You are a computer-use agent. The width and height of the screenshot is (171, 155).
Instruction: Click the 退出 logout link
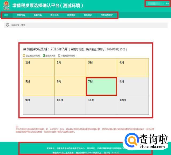click(167, 3)
